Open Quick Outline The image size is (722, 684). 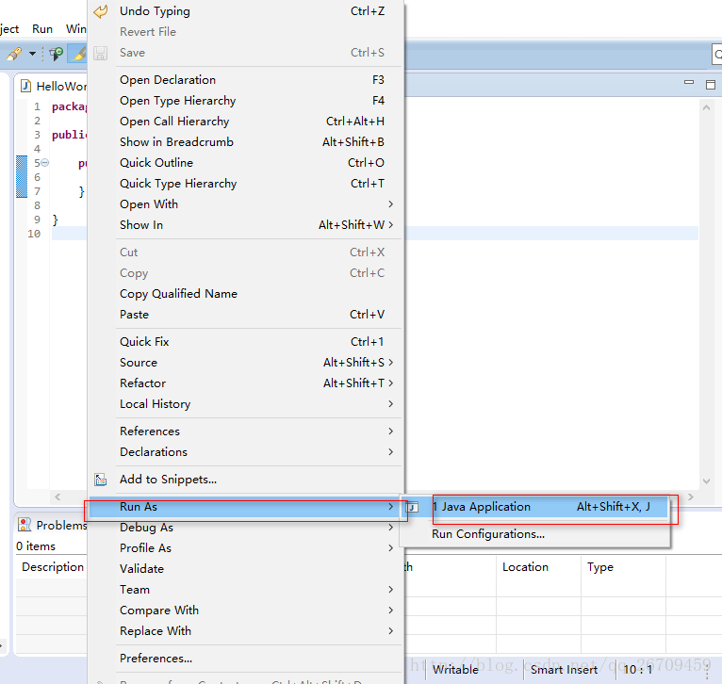[x=246, y=163]
